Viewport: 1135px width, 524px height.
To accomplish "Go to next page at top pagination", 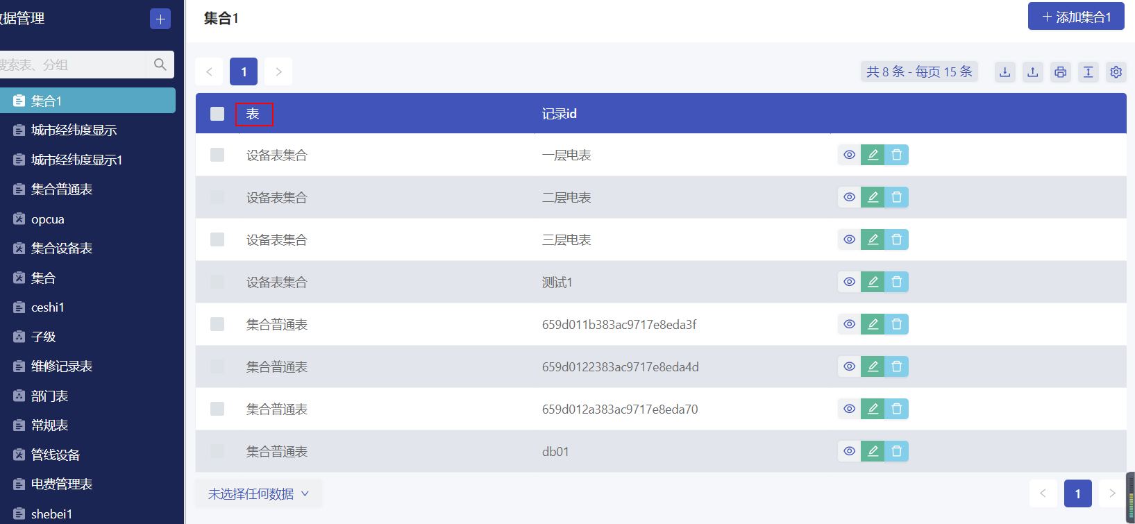I will click(x=278, y=71).
